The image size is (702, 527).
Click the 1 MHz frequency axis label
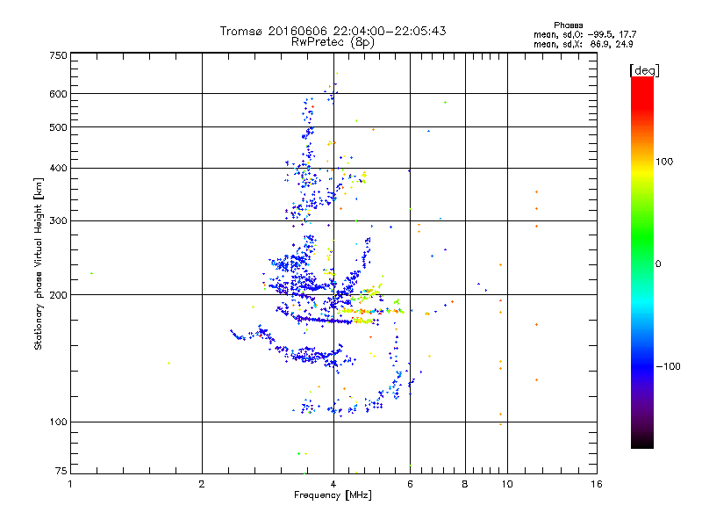point(70,484)
